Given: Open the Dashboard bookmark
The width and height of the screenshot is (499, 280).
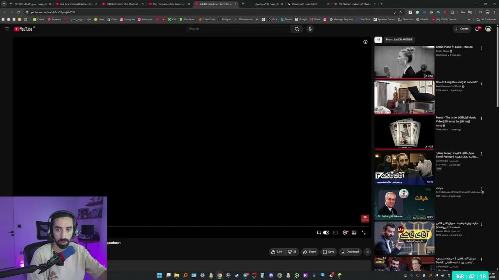Looking at the screenshot, I should coord(188,19).
